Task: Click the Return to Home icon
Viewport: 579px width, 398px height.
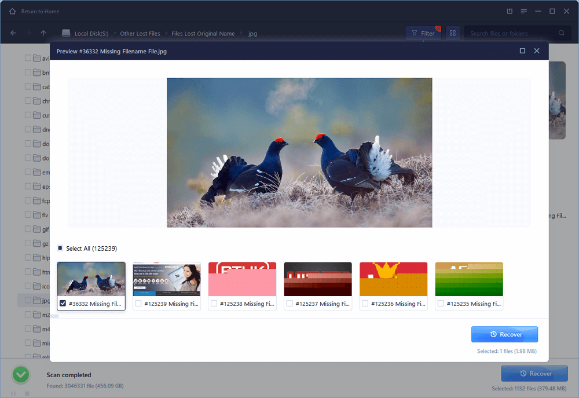Action: 12,11
